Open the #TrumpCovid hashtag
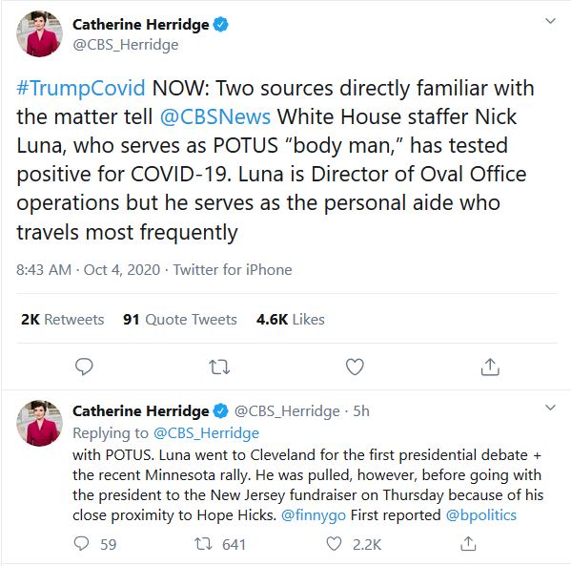Image resolution: width=571 pixels, height=566 pixels. click(81, 88)
